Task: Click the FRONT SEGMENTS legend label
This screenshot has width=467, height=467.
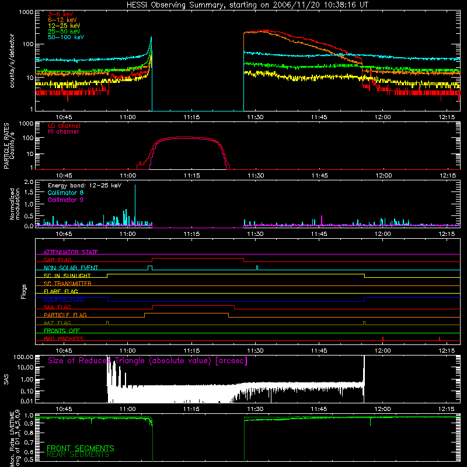Action: pos(81,448)
